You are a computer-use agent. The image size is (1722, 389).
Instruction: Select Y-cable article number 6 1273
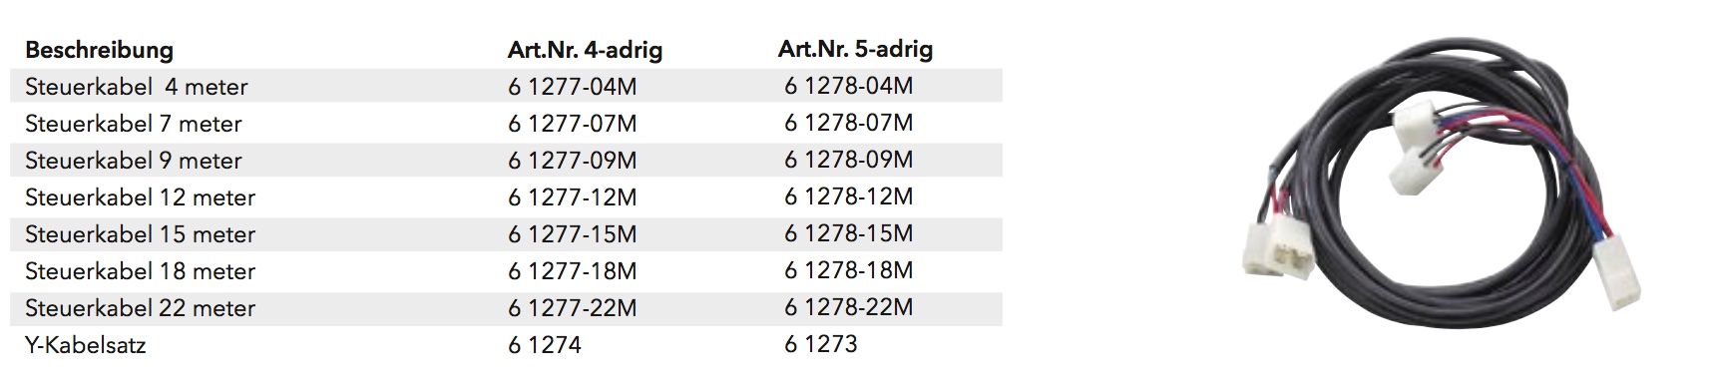[821, 344]
